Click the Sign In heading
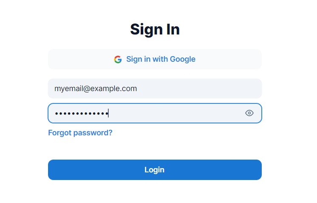 tap(155, 29)
